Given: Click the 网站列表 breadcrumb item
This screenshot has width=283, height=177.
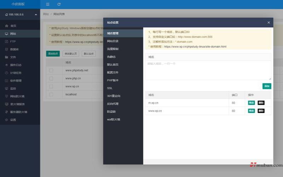Looking at the screenshot, I should (59, 14).
